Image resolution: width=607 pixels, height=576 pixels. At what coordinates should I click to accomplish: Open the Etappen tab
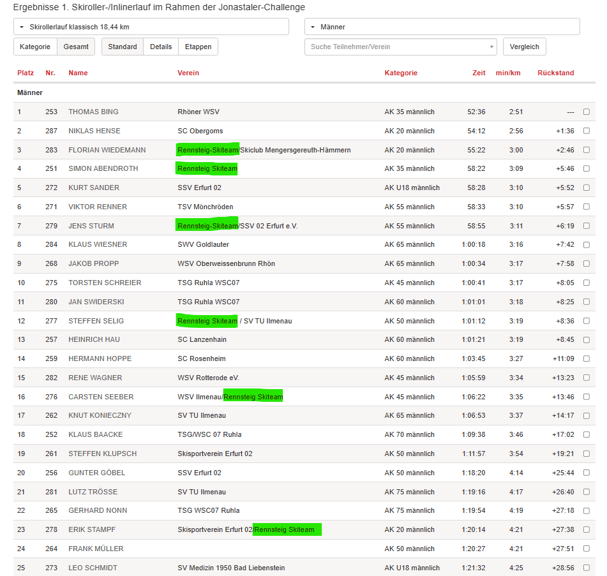[x=199, y=47]
